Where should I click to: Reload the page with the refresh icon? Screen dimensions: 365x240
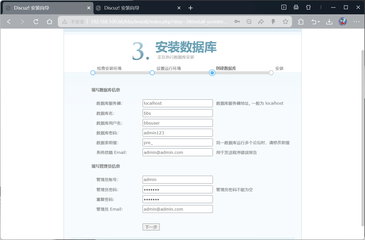coord(36,22)
